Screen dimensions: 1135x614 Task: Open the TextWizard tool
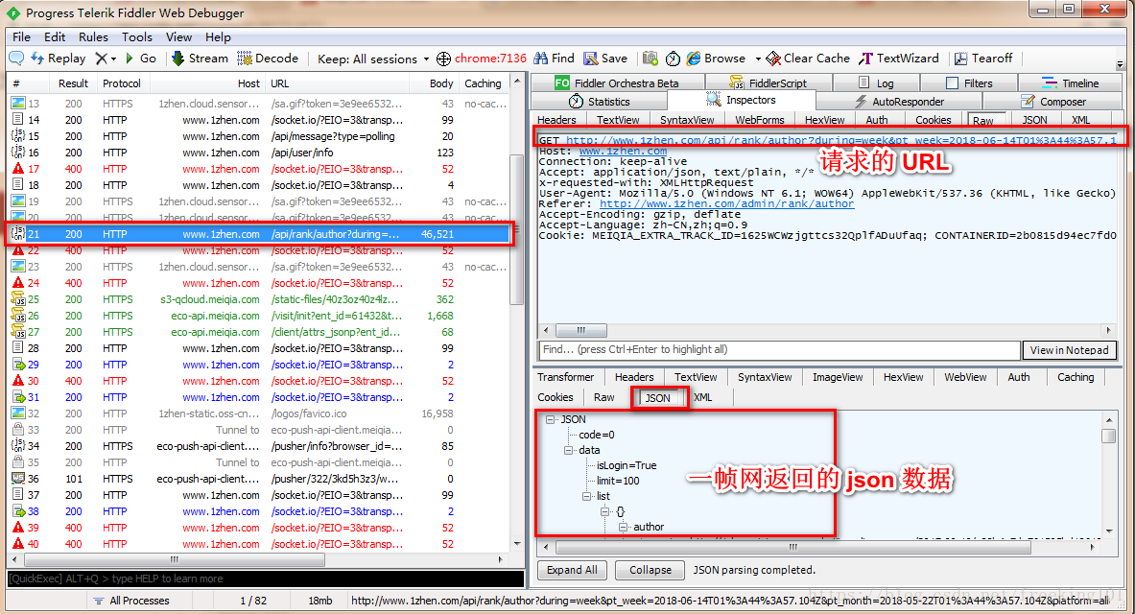point(899,58)
